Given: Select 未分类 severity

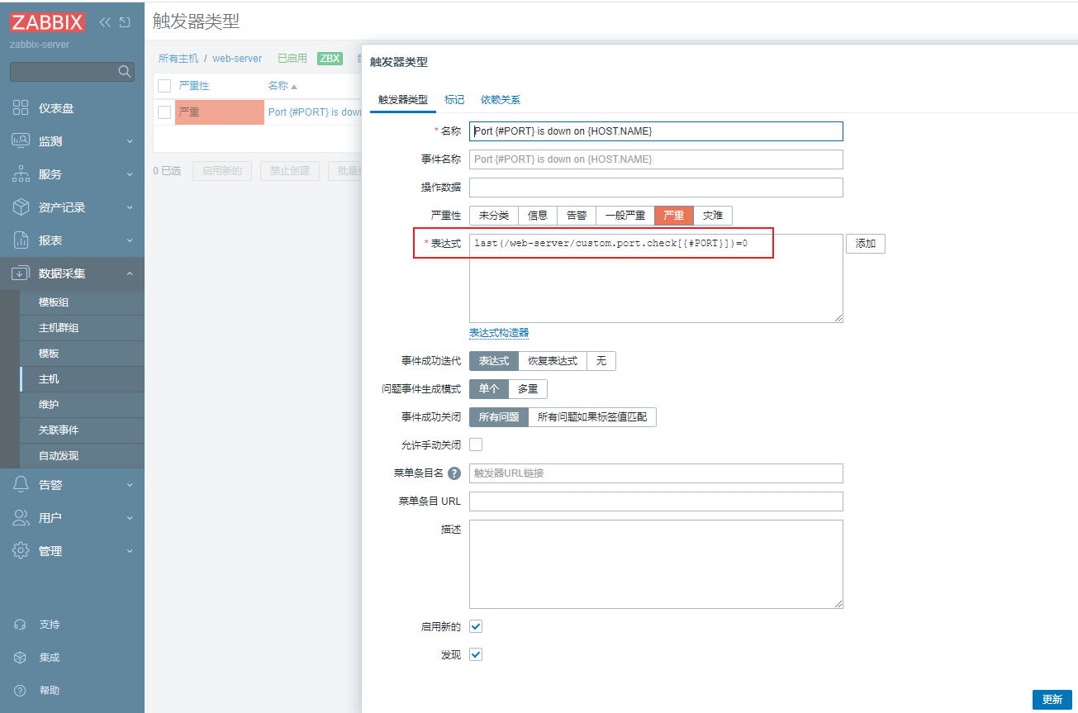Looking at the screenshot, I should click(x=494, y=216).
